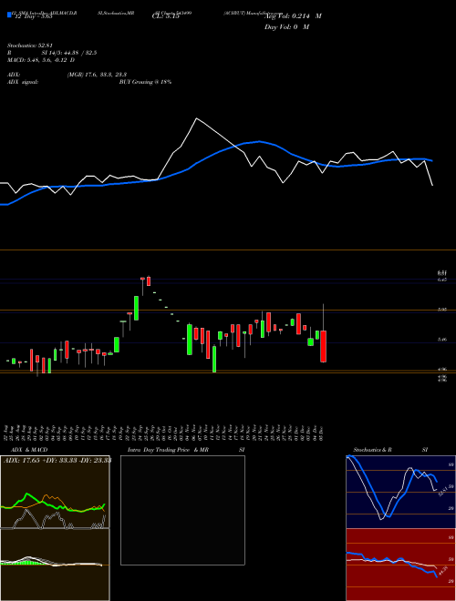Click the 'CL: 5.15' closing price text
456x601 pixels.
pos(166,16)
